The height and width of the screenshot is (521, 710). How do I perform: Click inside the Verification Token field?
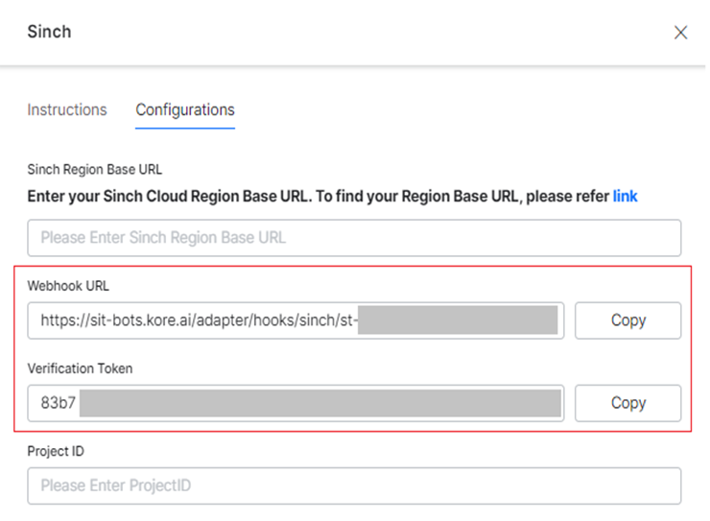[x=296, y=403]
